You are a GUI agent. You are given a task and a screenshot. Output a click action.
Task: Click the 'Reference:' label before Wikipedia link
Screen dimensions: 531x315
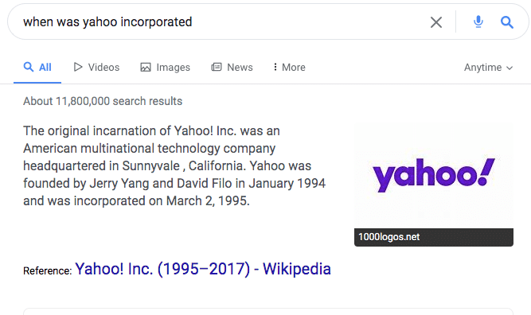tap(48, 271)
